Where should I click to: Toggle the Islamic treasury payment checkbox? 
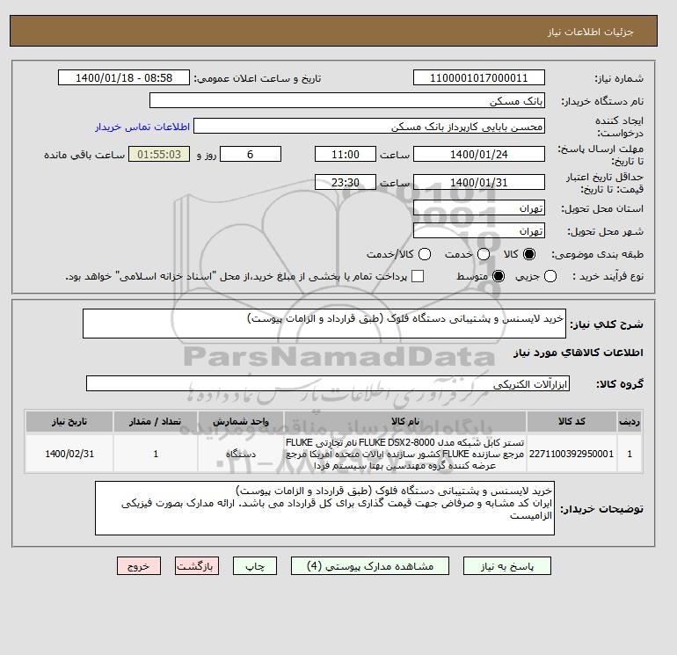(x=418, y=276)
